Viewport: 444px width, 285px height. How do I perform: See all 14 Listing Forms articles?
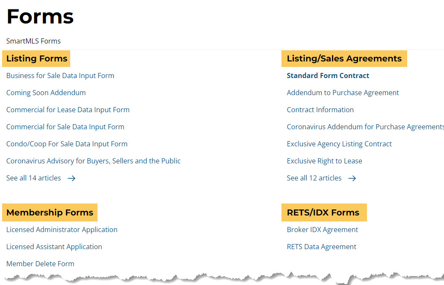tap(33, 178)
